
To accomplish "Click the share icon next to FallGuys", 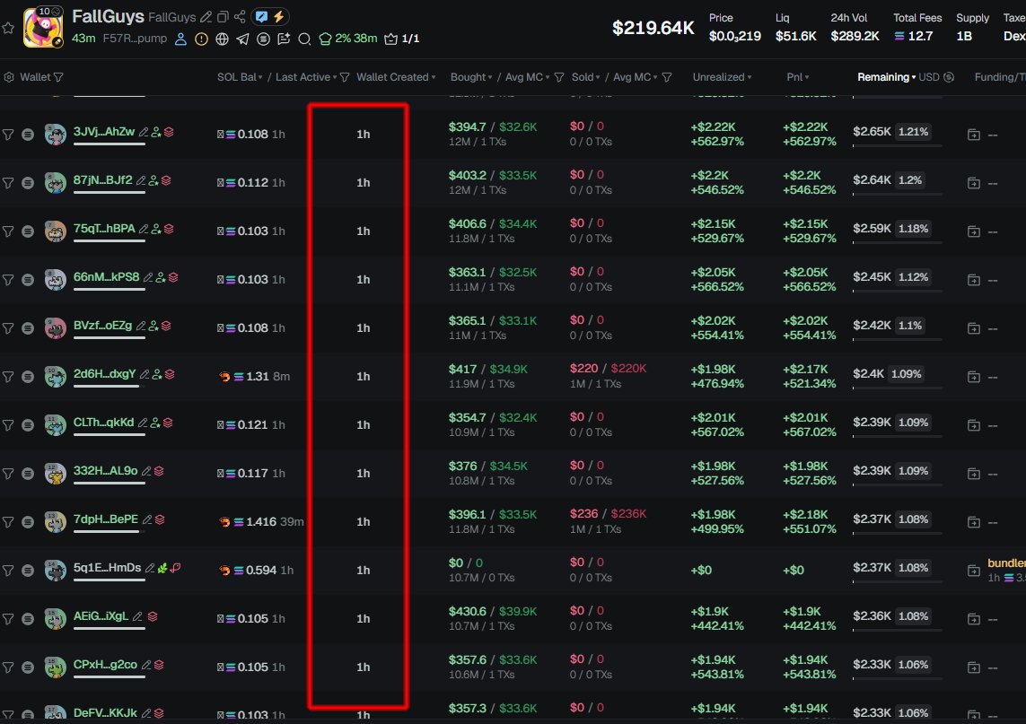I will 240,17.
